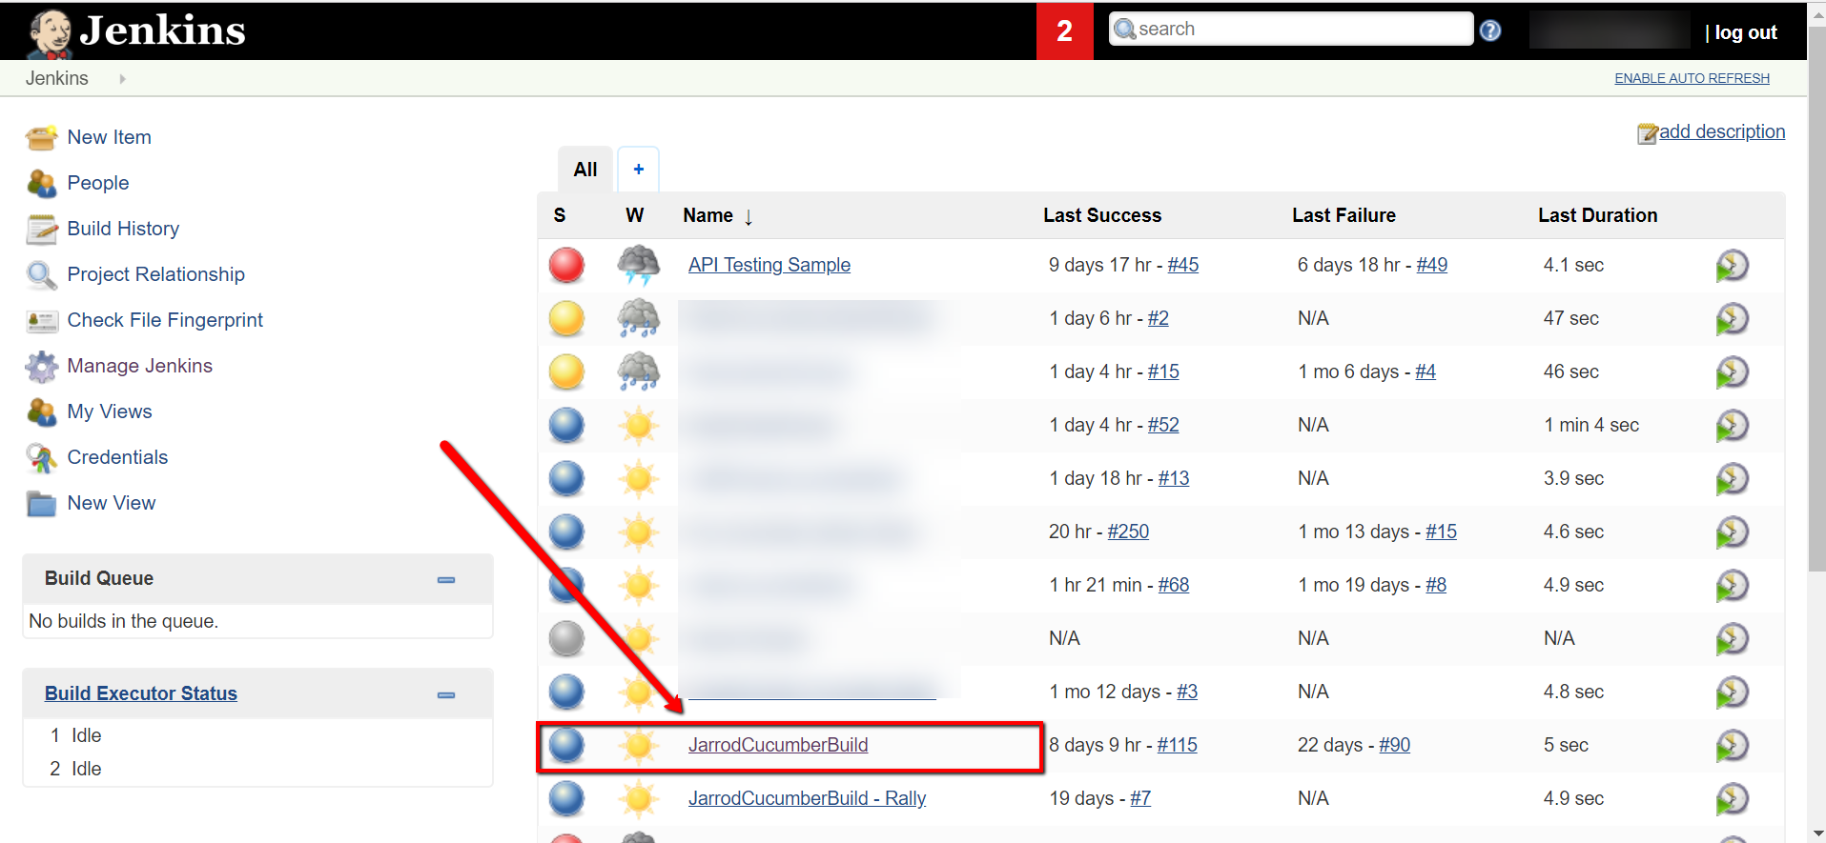Add a new view with plus tab

pyautogui.click(x=639, y=170)
